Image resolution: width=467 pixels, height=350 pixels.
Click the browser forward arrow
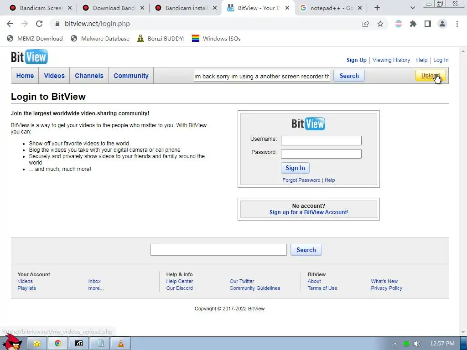[x=25, y=24]
